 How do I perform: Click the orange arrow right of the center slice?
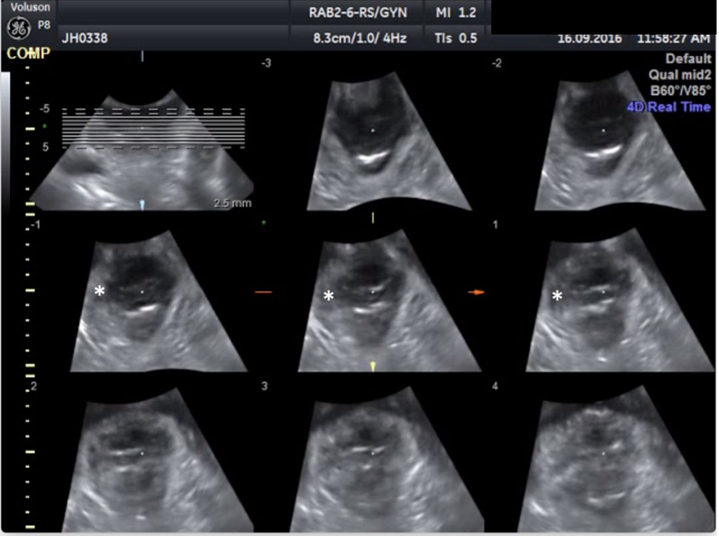point(477,292)
